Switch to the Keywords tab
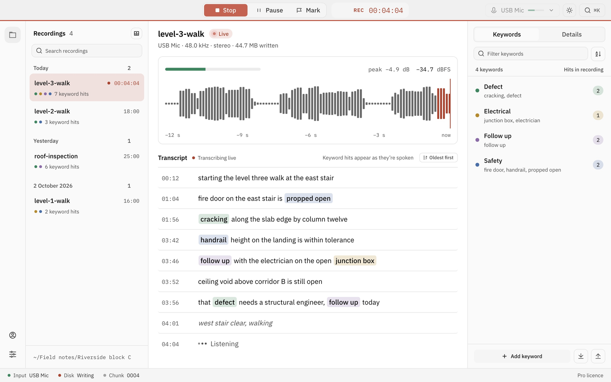The image size is (611, 382). click(507, 34)
